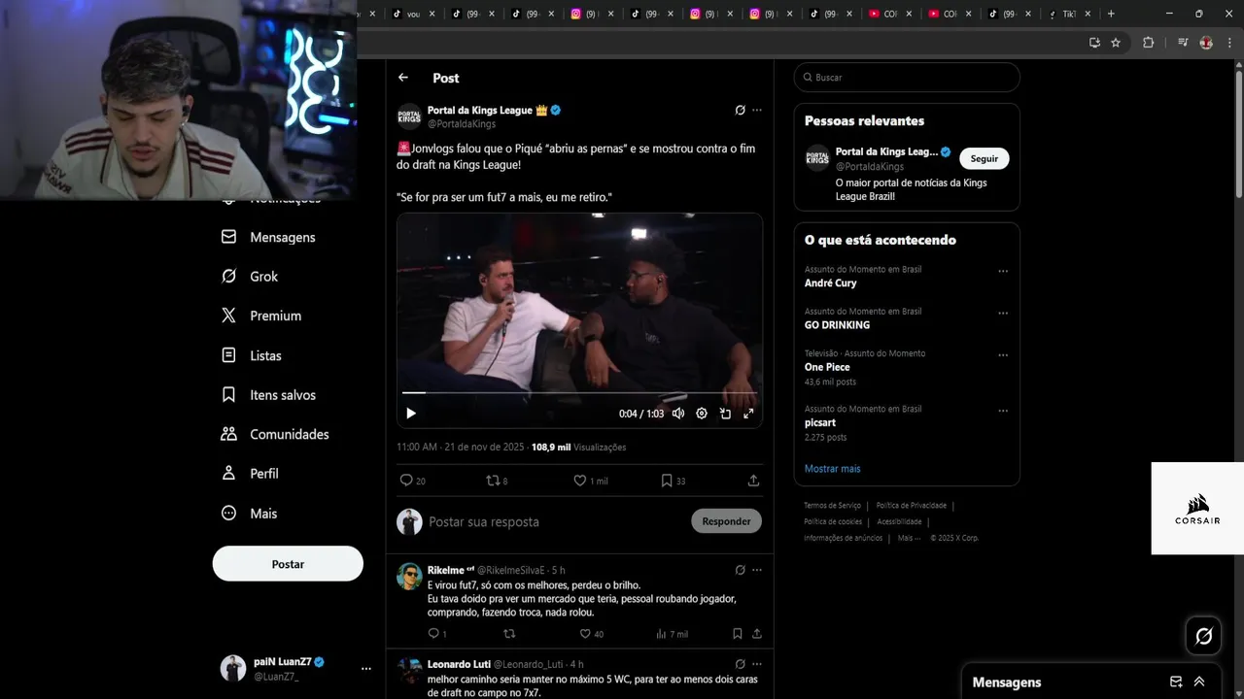Click the Postar sua resposta field

555,522
